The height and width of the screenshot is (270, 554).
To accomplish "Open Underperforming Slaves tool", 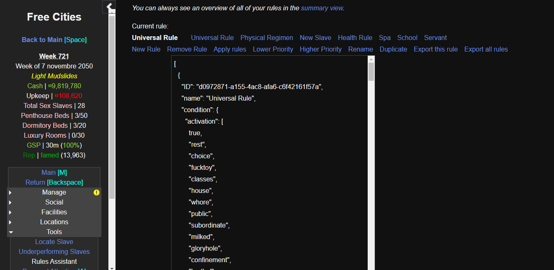I will 54,252.
